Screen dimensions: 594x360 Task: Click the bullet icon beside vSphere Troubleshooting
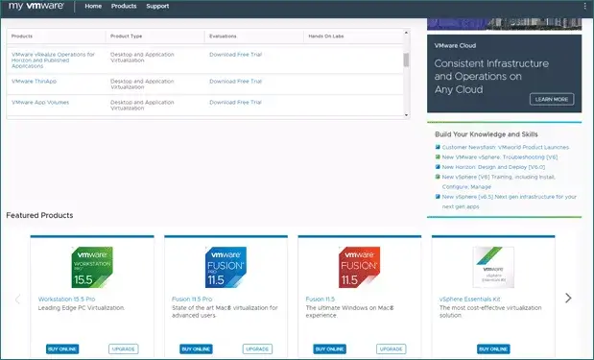438,156
